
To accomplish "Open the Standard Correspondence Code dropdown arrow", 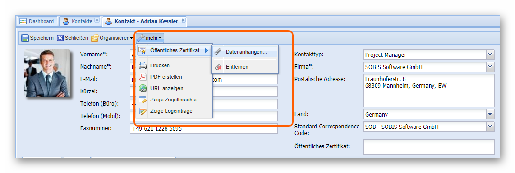I will click(x=490, y=127).
